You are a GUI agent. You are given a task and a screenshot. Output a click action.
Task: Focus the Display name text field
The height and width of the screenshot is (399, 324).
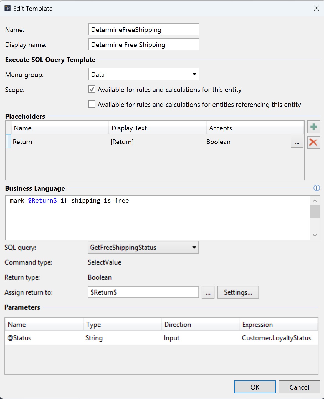(143, 44)
